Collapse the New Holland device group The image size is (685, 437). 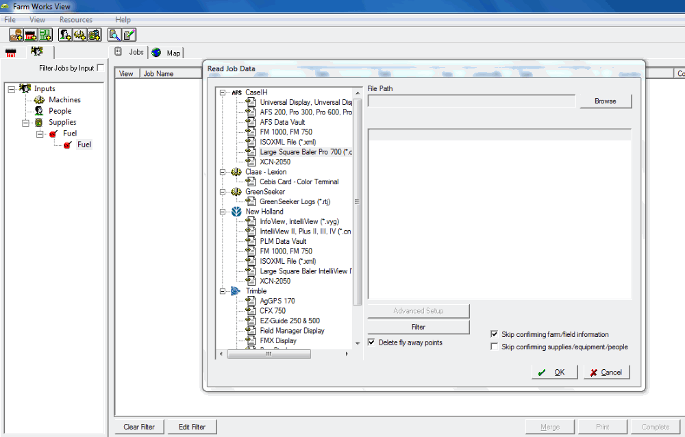223,212
